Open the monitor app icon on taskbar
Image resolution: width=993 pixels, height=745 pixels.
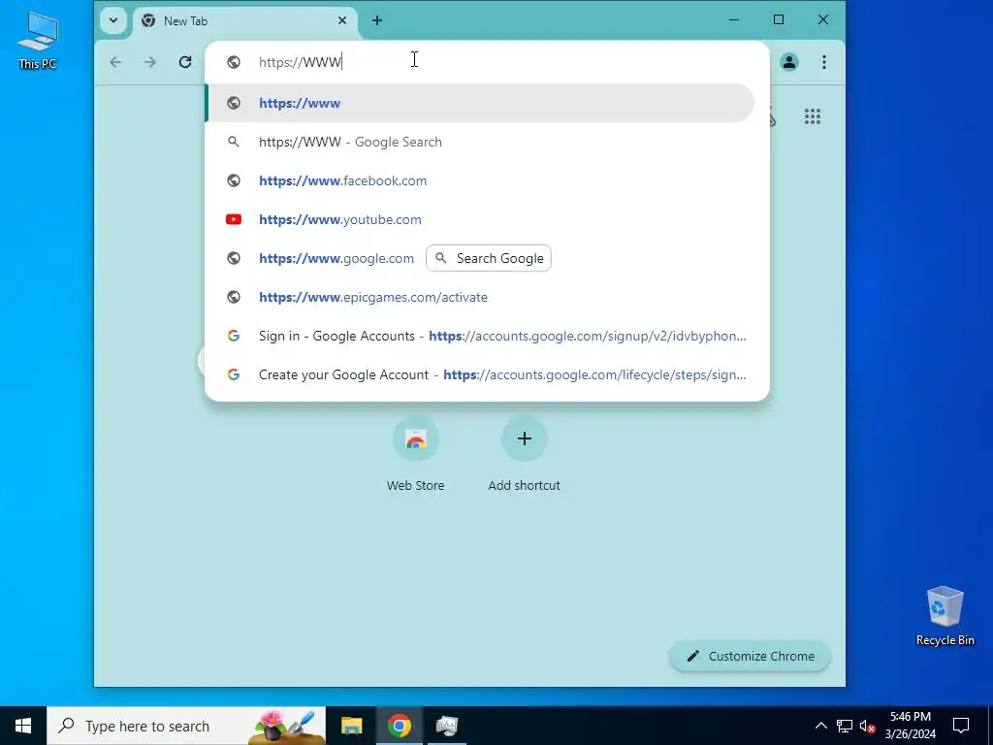click(447, 726)
